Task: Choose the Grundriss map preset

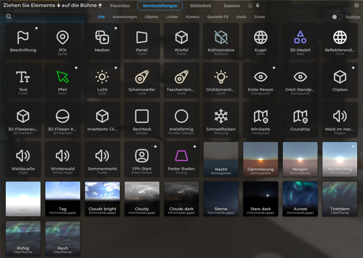Action: click(x=300, y=120)
